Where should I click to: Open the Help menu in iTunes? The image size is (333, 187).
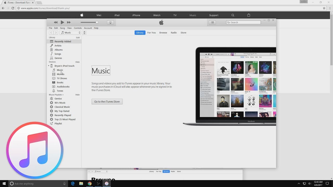(x=96, y=28)
